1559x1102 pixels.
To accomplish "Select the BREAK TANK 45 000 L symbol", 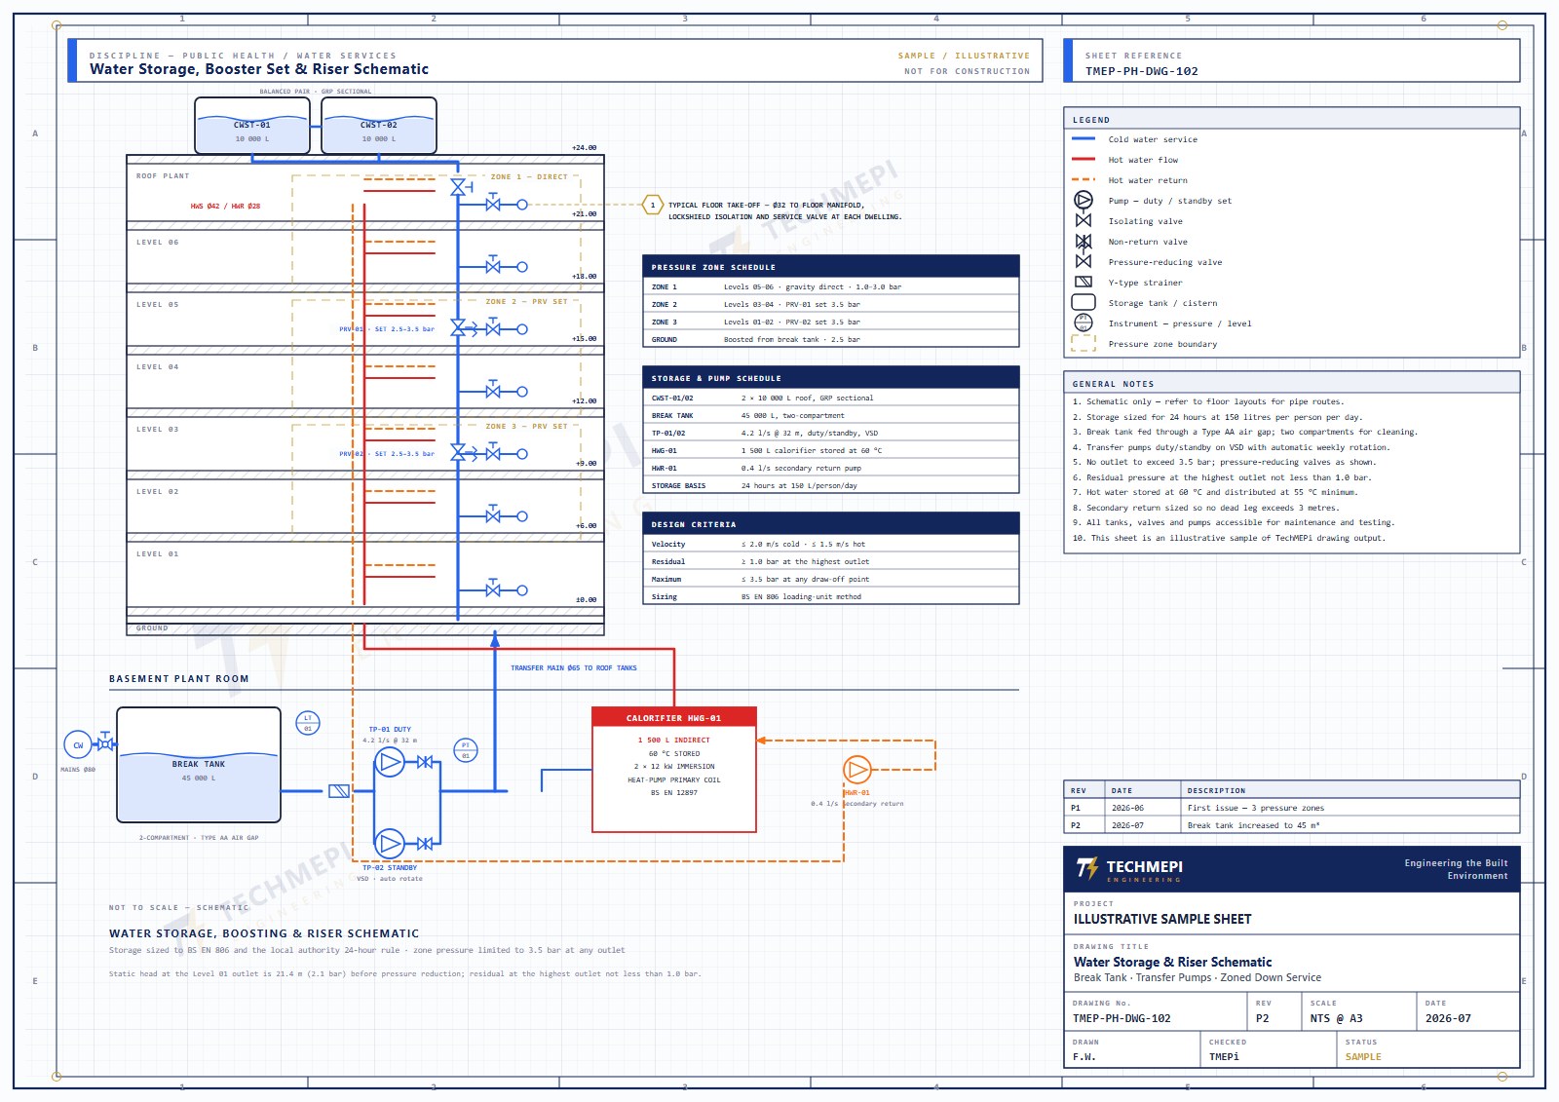I will tap(199, 765).
